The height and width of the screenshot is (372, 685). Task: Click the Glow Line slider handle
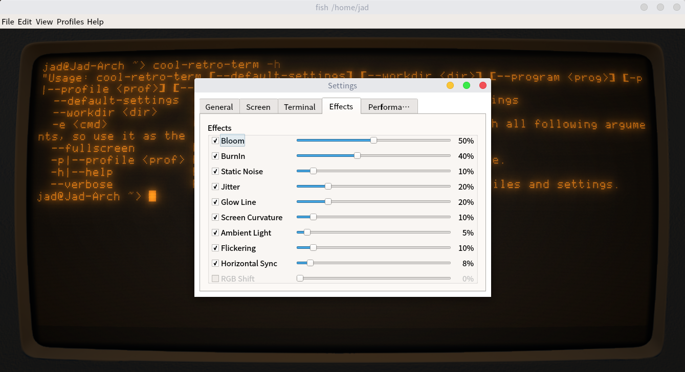point(328,202)
